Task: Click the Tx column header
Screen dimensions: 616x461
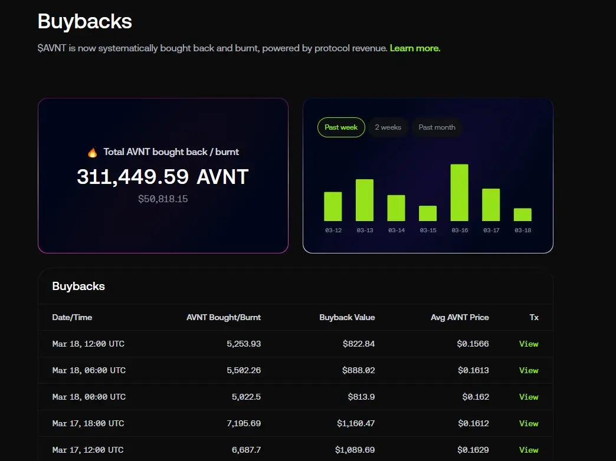Action: (x=534, y=317)
